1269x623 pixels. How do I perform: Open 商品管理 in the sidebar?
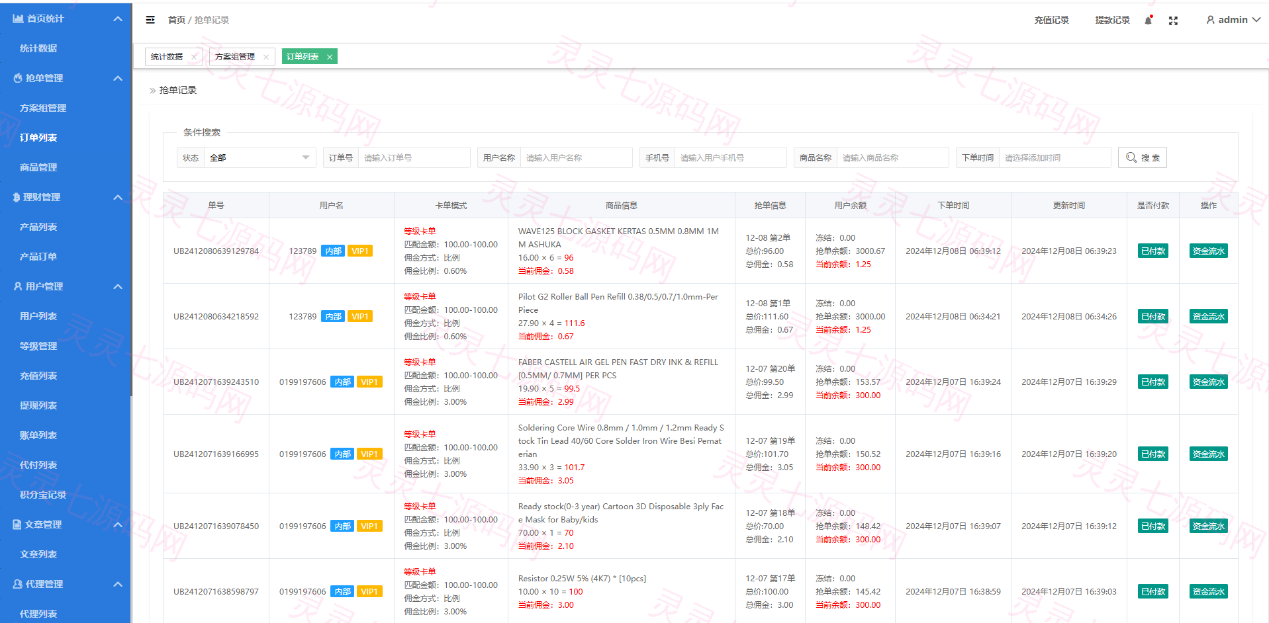38,167
